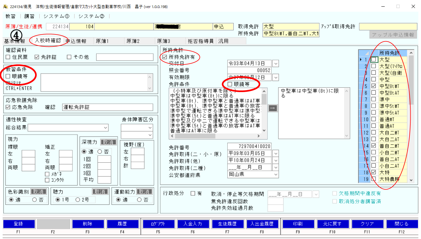Check the 大型 license row checkbox

(374, 60)
